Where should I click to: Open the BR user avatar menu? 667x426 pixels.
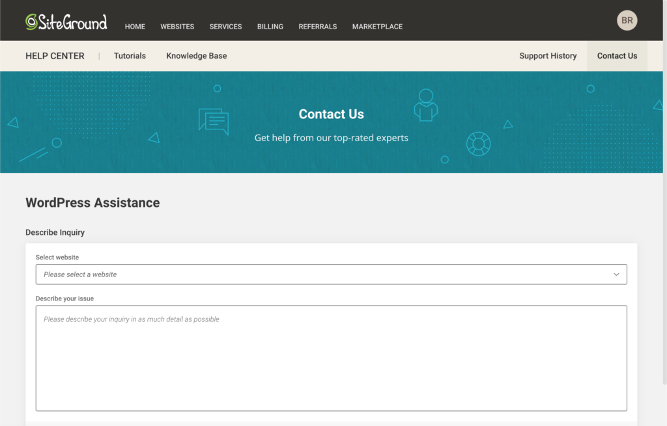click(x=627, y=20)
